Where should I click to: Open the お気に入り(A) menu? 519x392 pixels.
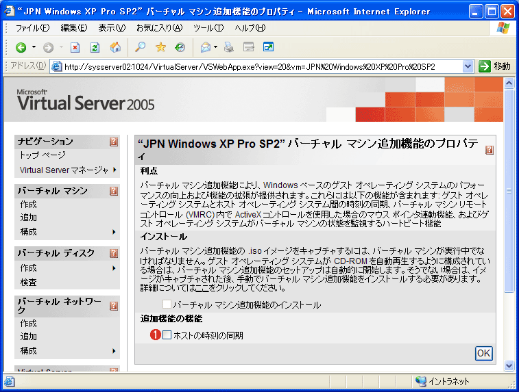coord(160,28)
